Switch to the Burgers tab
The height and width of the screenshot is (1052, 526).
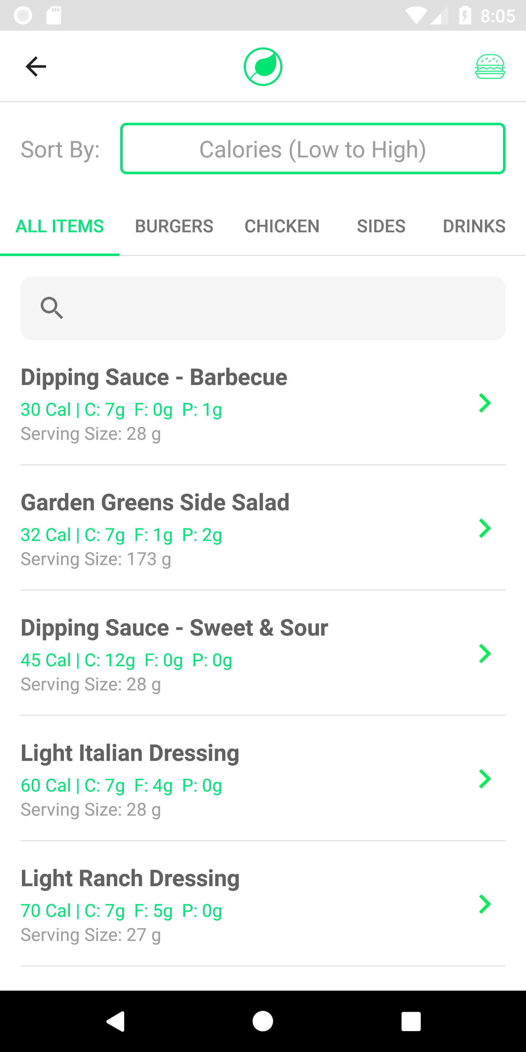click(x=174, y=226)
